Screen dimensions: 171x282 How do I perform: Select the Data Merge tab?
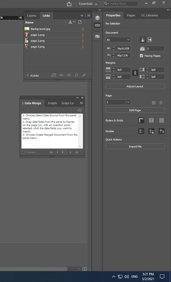click(x=33, y=103)
